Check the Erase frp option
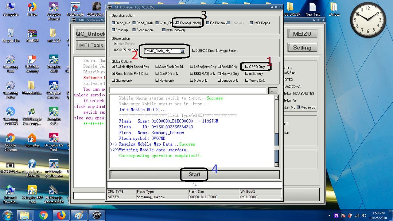393x221 pixels. pyautogui.click(x=113, y=30)
